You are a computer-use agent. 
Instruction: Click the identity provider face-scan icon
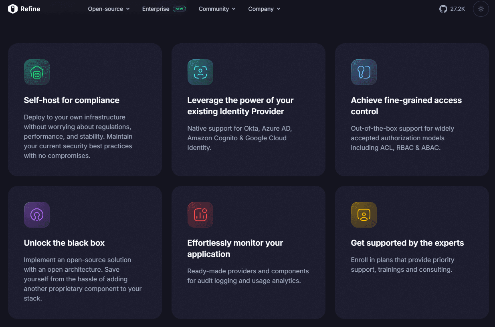(200, 72)
